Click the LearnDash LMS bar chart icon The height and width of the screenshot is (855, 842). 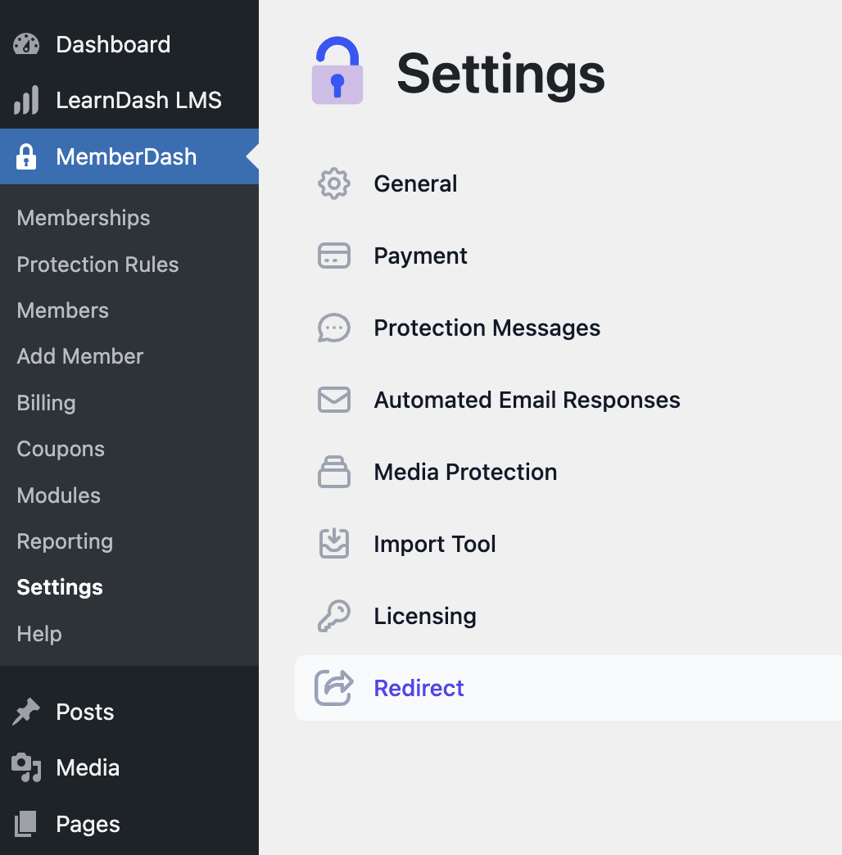pyautogui.click(x=26, y=101)
